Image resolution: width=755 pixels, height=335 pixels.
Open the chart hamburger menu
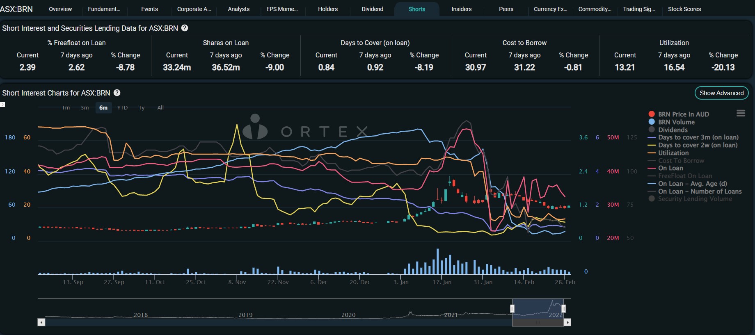coord(741,113)
